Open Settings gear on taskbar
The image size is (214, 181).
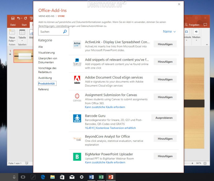pos(82,177)
